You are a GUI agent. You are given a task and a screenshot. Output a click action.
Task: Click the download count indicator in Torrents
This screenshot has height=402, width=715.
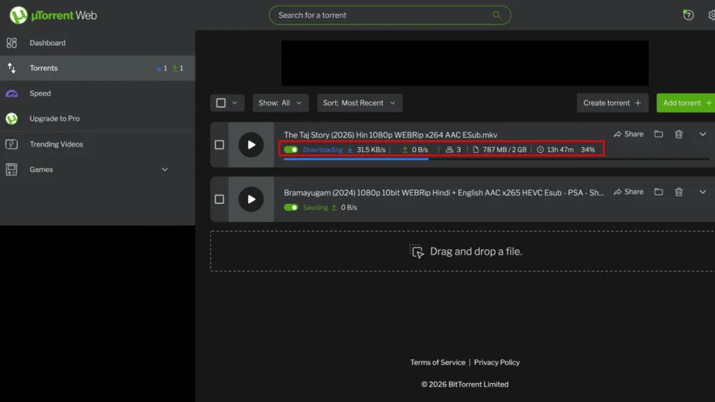[x=161, y=68]
